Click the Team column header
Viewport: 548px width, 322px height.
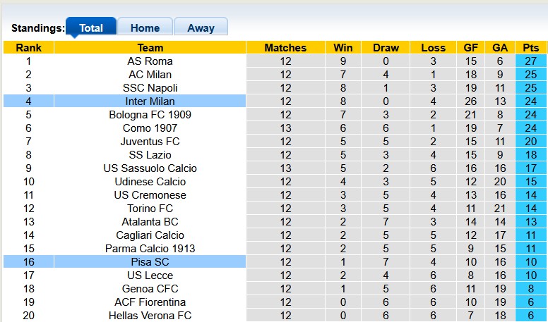point(150,48)
